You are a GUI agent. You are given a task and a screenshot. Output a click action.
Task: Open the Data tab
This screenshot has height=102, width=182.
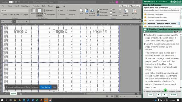tap(44, 6)
